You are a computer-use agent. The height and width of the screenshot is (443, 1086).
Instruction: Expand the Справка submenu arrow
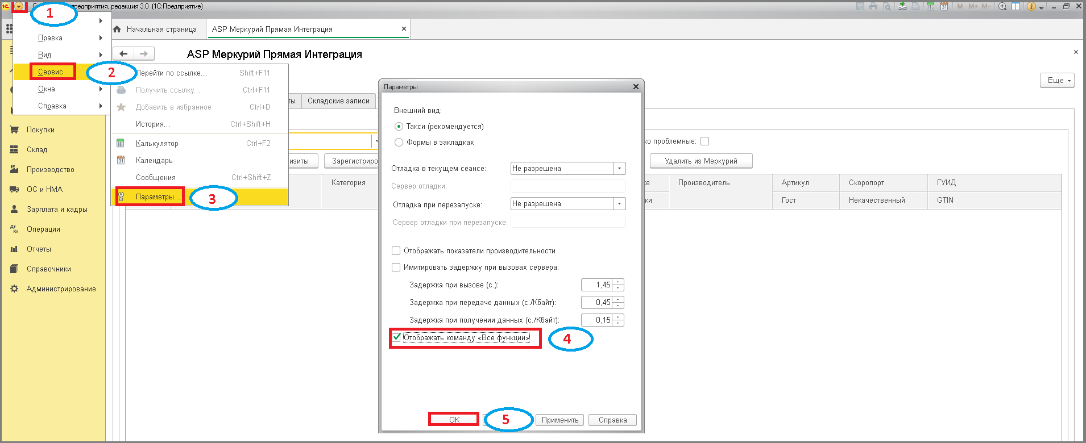[x=101, y=106]
